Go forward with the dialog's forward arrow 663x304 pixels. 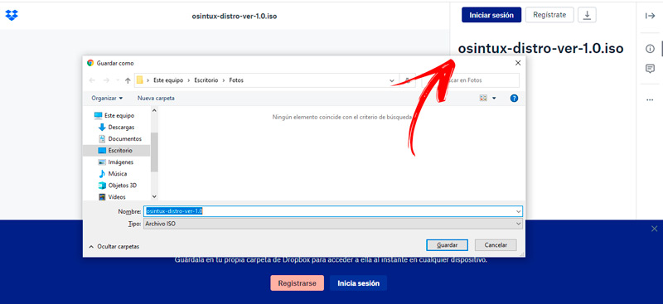coord(106,80)
